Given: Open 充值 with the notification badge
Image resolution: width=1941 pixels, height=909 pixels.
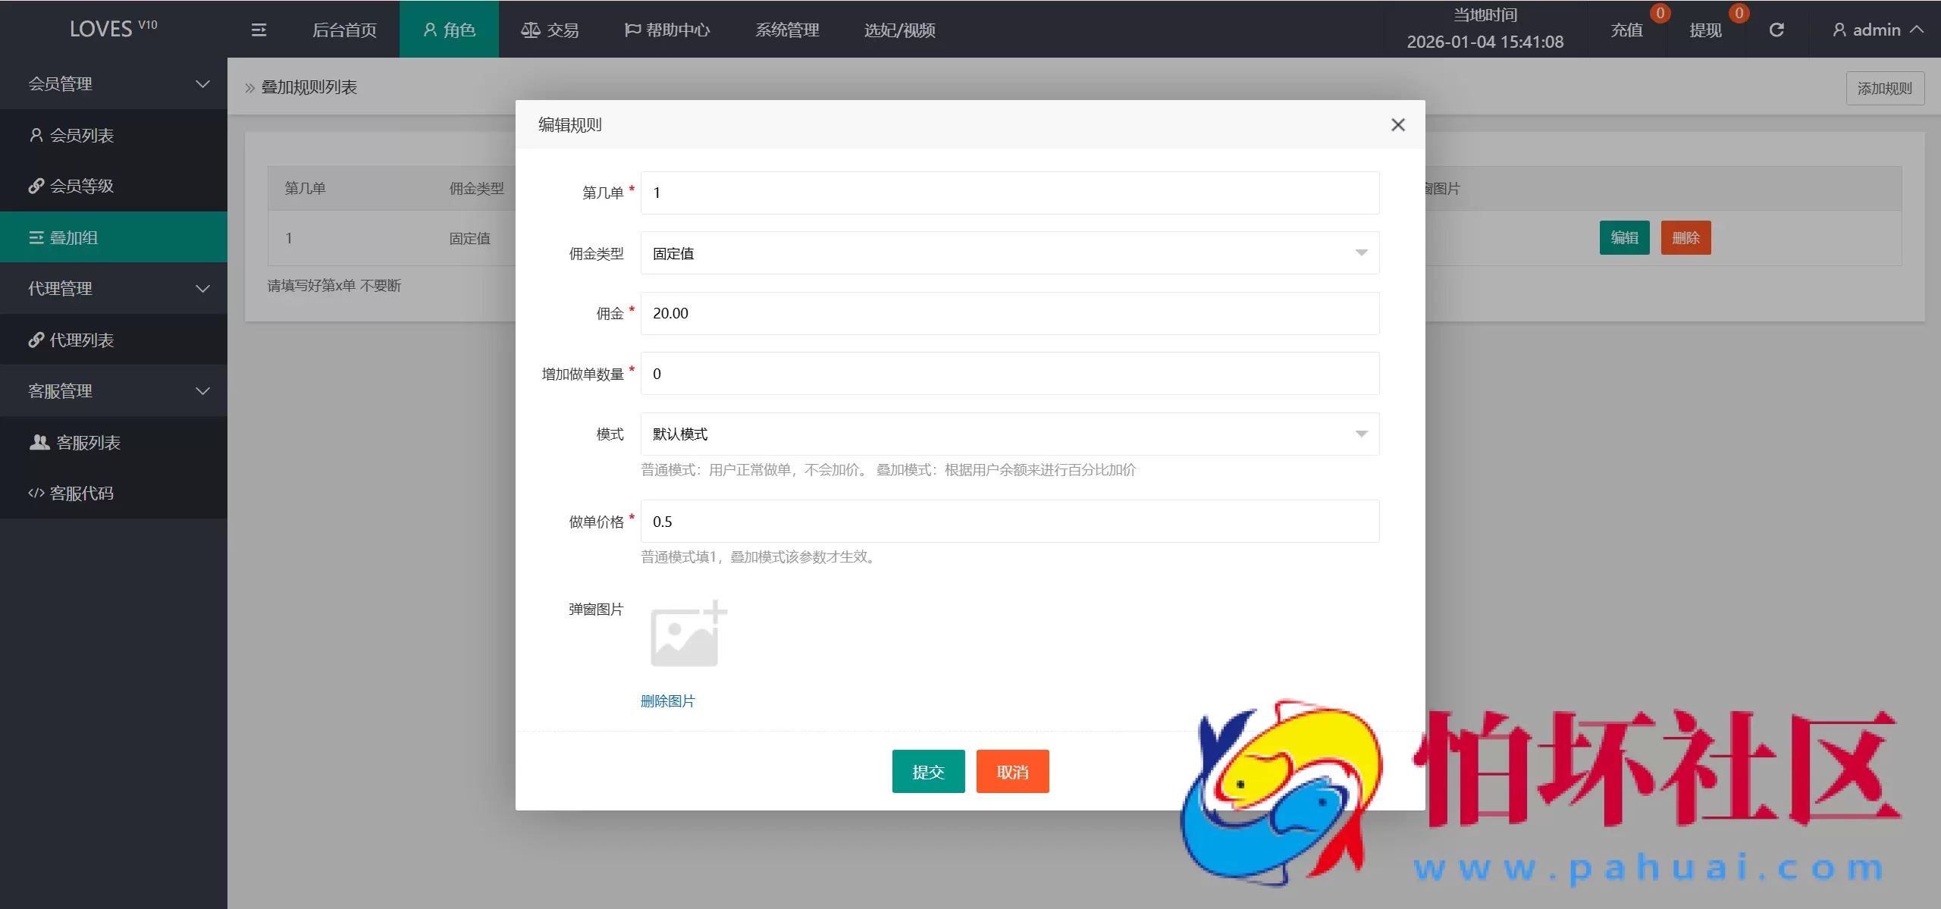Looking at the screenshot, I should point(1627,29).
